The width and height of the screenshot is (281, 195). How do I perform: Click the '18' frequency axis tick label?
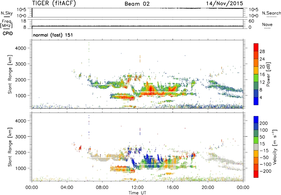click(x=24, y=21)
